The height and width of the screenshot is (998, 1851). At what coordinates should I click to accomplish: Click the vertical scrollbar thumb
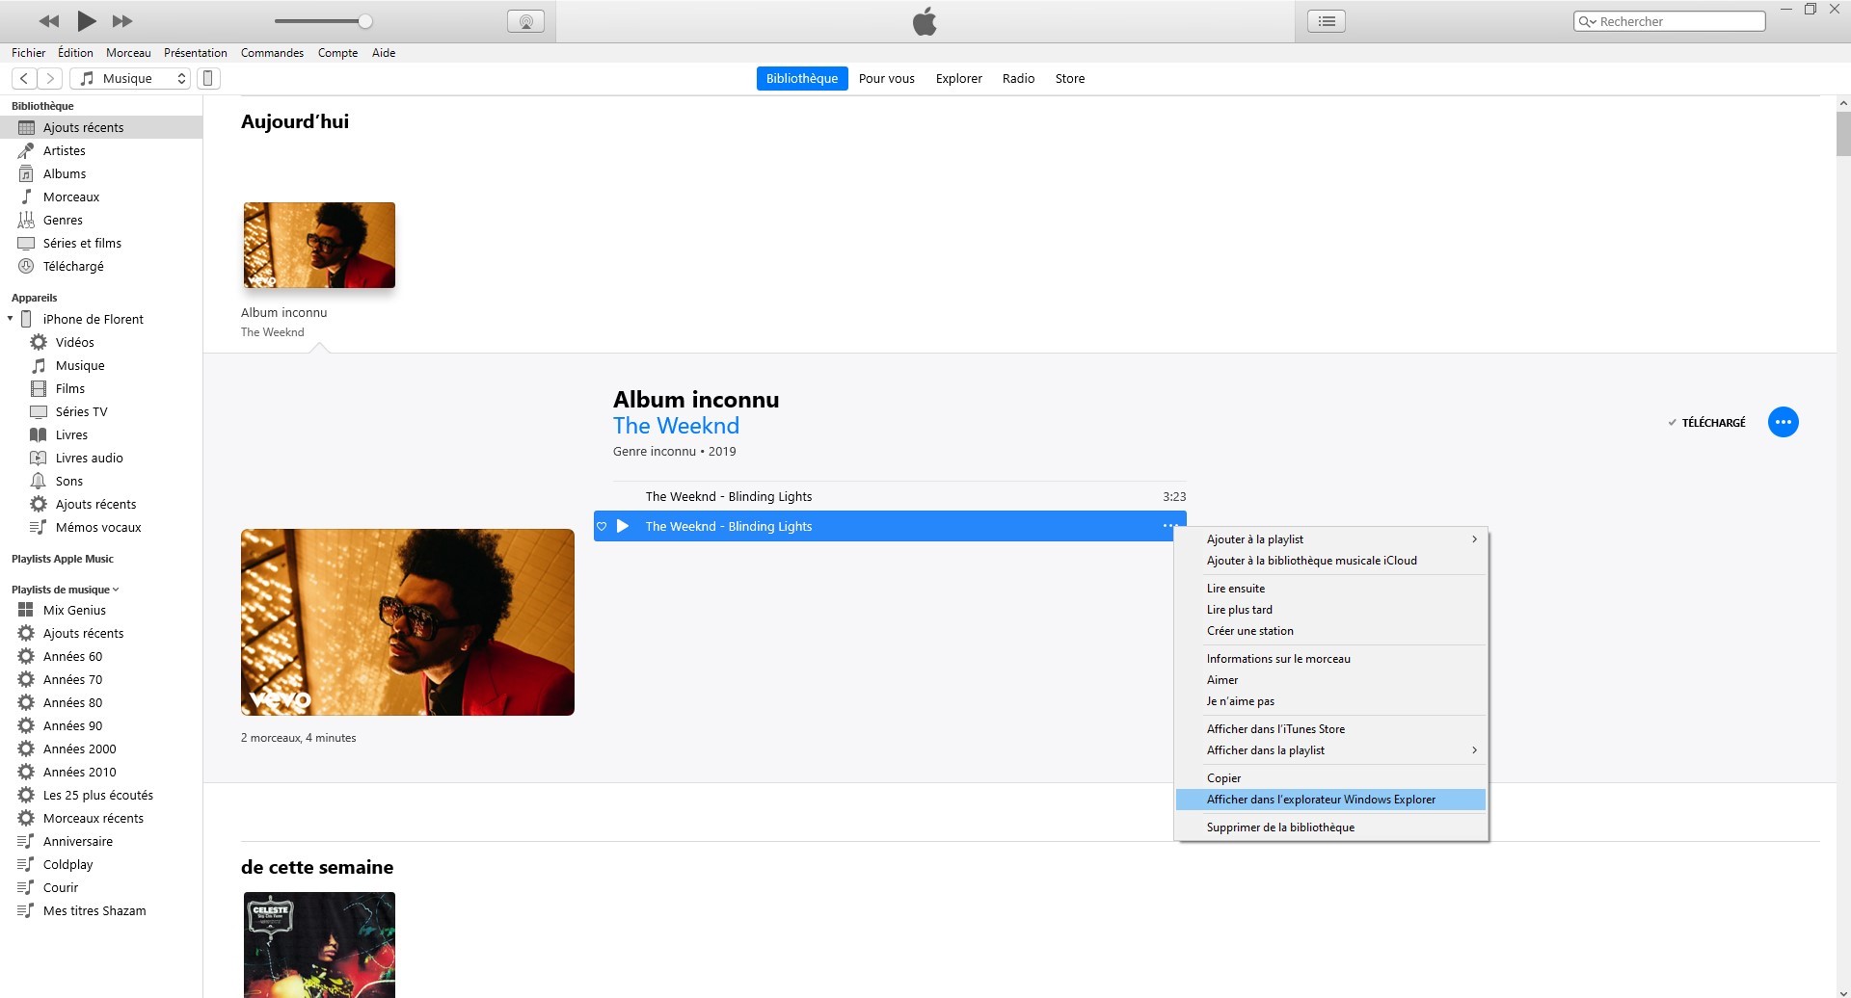click(1842, 134)
